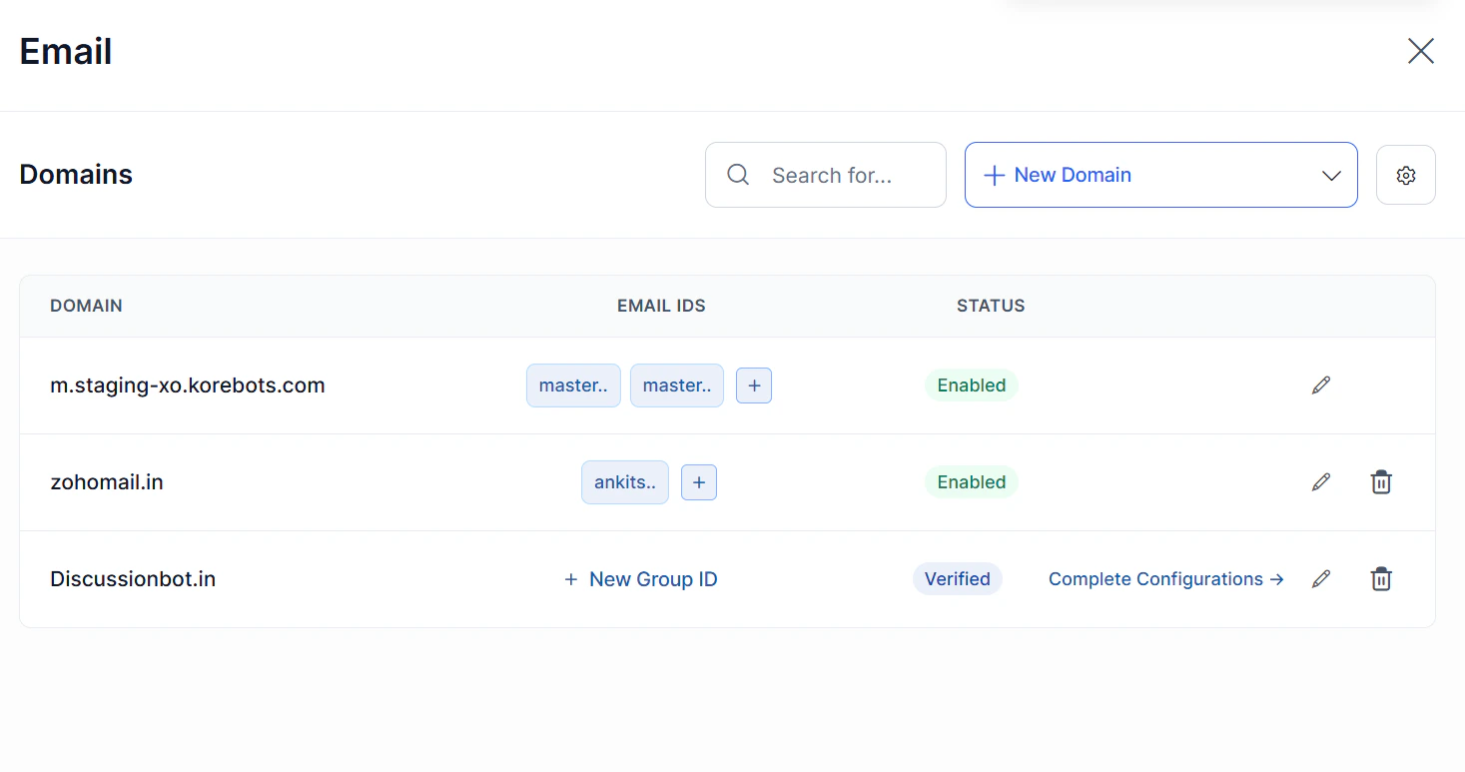Delete the zohomail.in domain
Image resolution: width=1465 pixels, height=772 pixels.
(x=1381, y=481)
